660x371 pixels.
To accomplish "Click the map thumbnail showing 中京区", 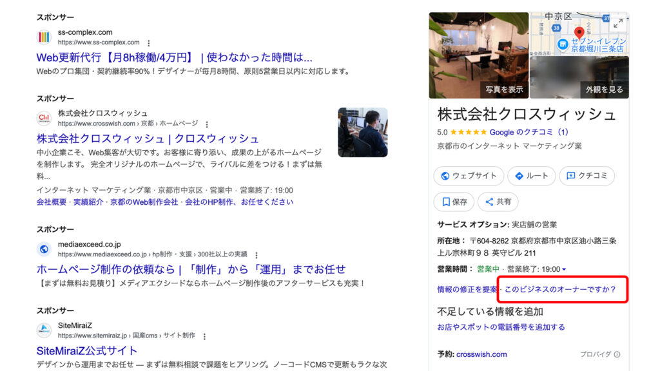I will pyautogui.click(x=579, y=33).
